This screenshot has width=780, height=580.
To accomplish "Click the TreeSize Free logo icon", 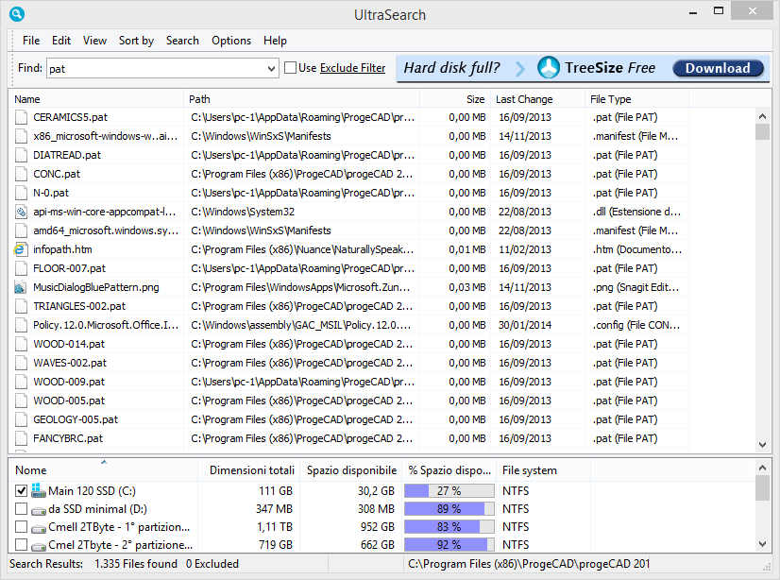I will (549, 68).
